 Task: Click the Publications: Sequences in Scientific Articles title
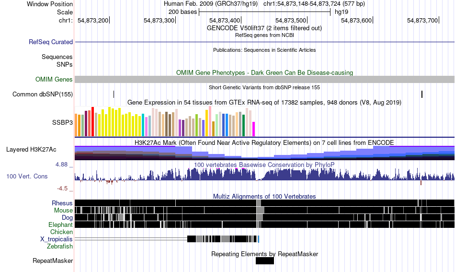[x=264, y=50]
